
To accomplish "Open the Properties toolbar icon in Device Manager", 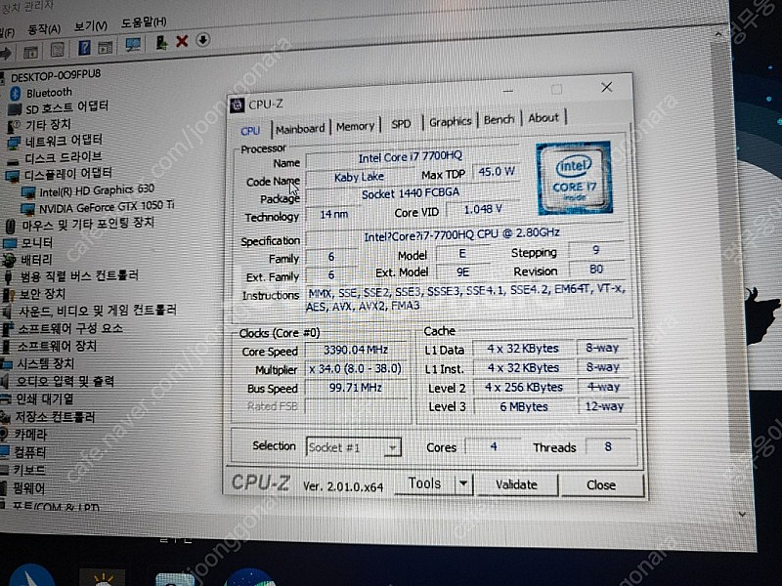I will coord(58,50).
